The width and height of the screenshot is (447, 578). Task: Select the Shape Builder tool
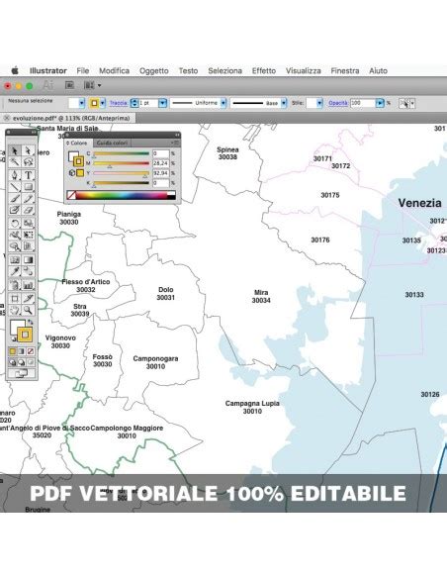(15, 245)
